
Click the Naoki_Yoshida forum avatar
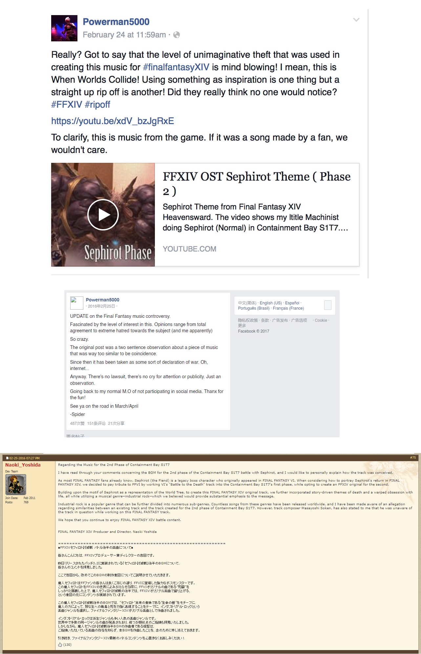coord(16,485)
